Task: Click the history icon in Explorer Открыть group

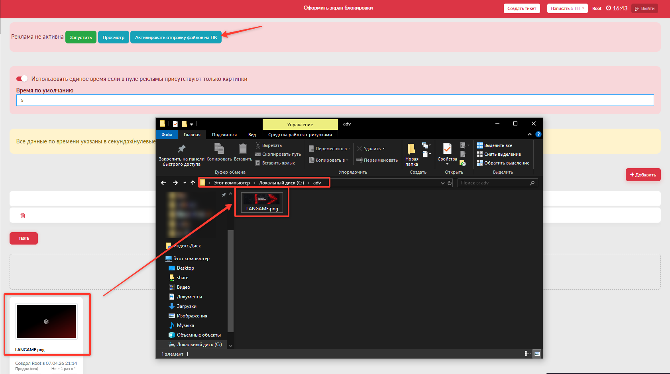Action: 463,163
